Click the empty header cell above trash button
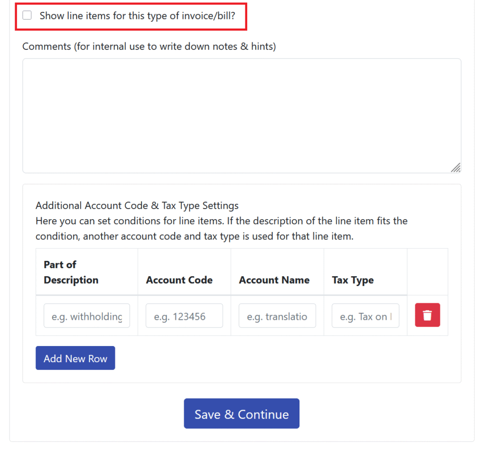Image resolution: width=486 pixels, height=452 pixels. pyautogui.click(x=428, y=272)
